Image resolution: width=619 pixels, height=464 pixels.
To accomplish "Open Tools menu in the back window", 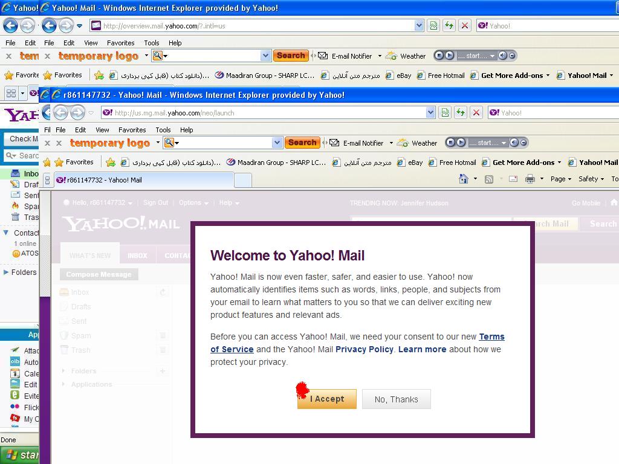I will pos(152,43).
